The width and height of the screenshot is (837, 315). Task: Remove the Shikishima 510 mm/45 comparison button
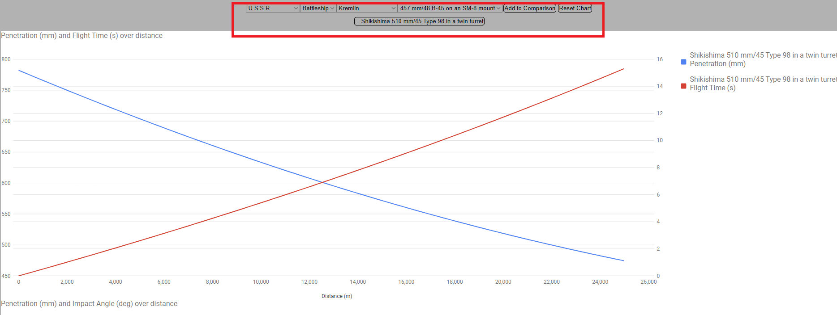[x=419, y=21]
